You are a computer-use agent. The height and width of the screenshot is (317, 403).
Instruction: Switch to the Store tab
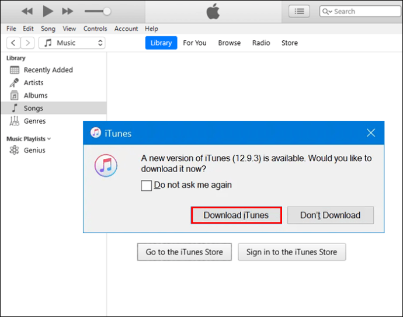pyautogui.click(x=289, y=43)
